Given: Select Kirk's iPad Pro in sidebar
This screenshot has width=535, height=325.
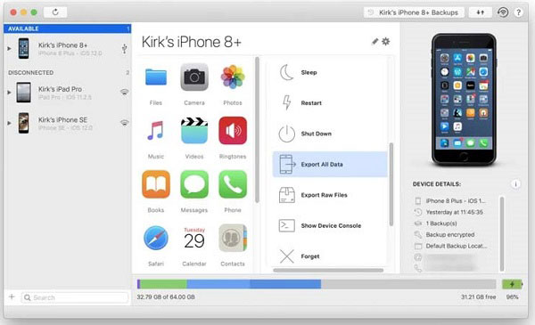Looking at the screenshot, I should (67, 93).
